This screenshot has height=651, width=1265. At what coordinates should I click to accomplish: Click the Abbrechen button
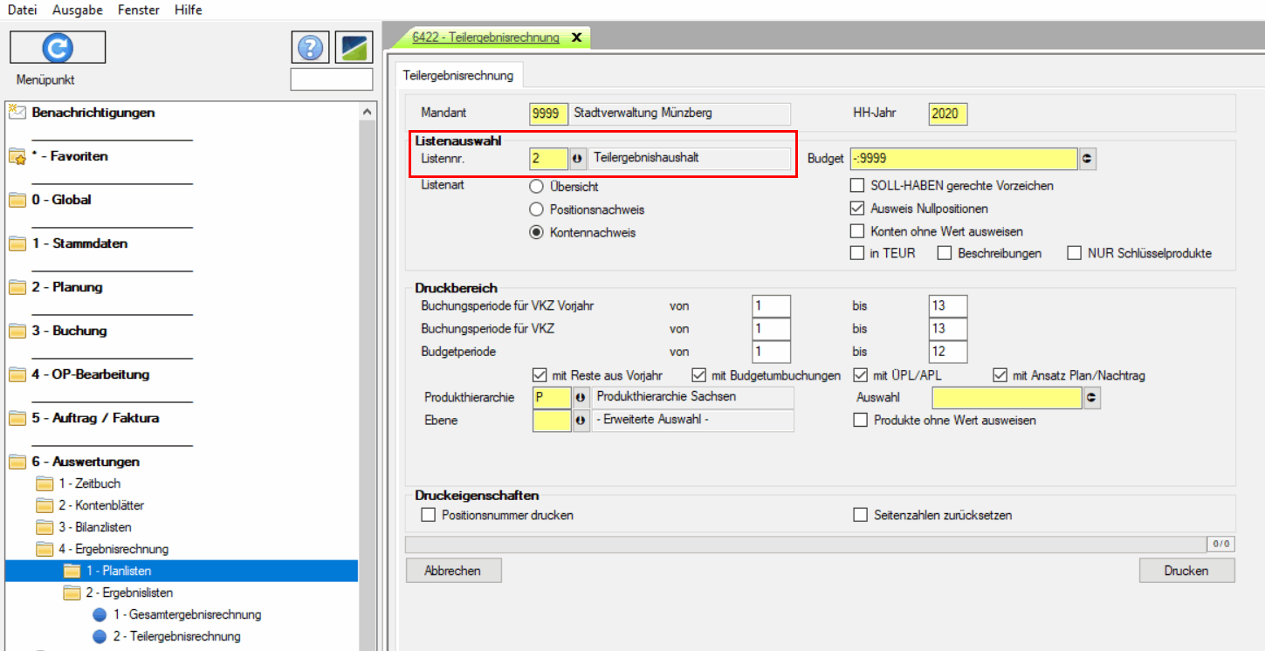[x=453, y=571]
